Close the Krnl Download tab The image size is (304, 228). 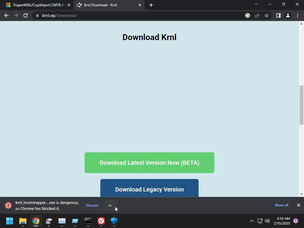point(140,5)
